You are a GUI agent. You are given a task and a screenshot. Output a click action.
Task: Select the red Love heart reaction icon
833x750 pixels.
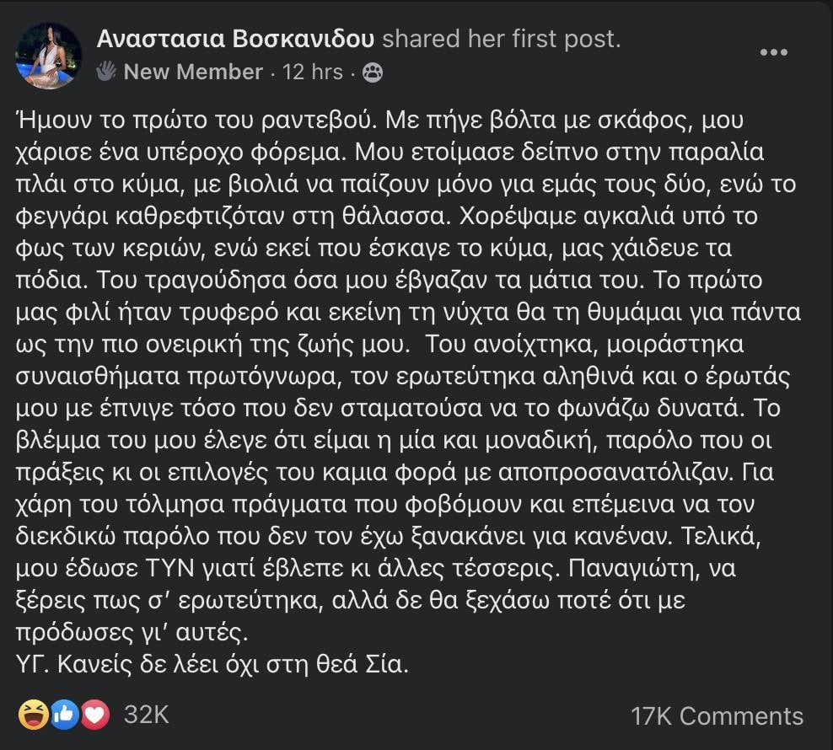94,715
